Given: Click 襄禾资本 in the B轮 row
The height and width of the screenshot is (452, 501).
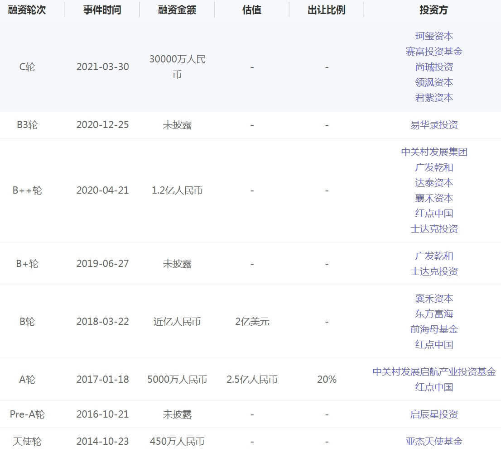Looking at the screenshot, I should [x=434, y=299].
